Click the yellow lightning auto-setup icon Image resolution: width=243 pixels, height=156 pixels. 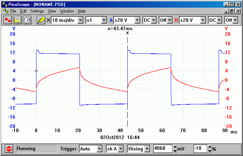point(41,20)
